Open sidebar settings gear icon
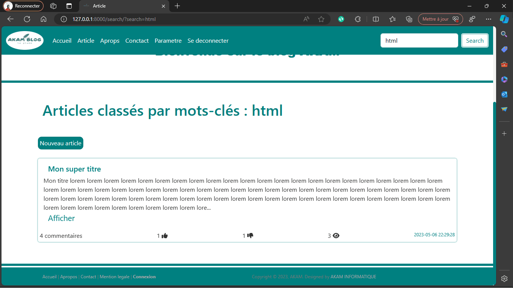The width and height of the screenshot is (513, 288). point(504,278)
